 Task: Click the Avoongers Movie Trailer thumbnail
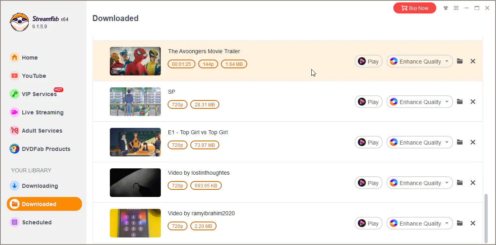(x=135, y=61)
